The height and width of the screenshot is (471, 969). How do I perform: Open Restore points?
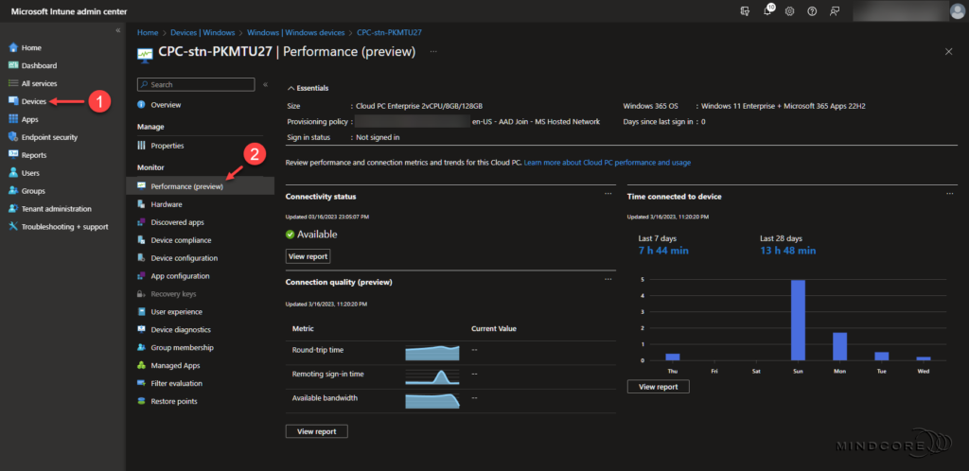pos(174,401)
